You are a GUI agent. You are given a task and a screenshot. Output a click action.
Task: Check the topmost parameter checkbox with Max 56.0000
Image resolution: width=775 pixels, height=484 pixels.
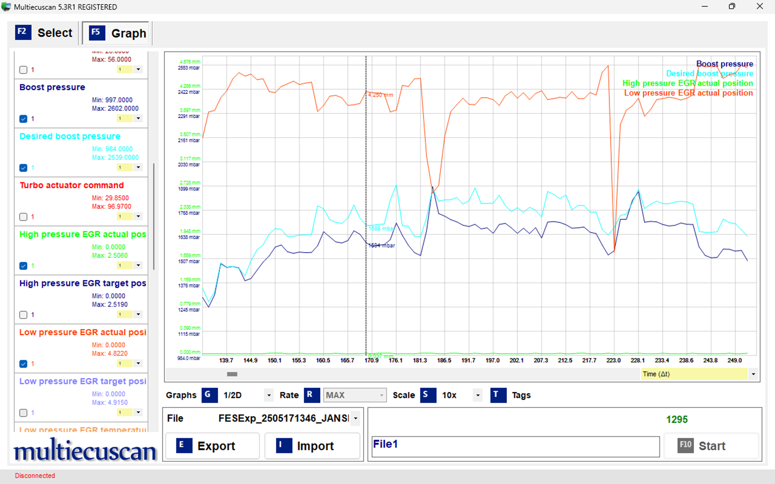click(x=23, y=70)
